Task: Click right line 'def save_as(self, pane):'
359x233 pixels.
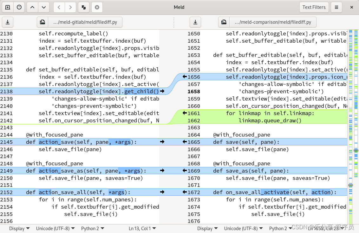Action: [x=251, y=171]
